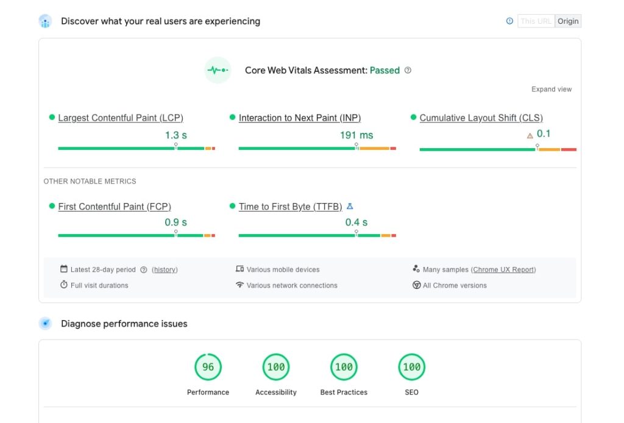Click the experimental flask icon beside TTFB
The image size is (624, 423).
coord(350,206)
